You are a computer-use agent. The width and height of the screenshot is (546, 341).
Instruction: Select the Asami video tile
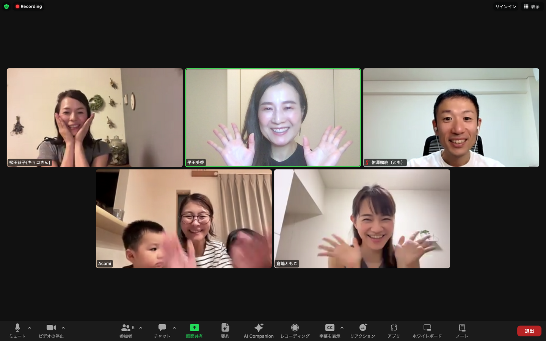click(184, 219)
